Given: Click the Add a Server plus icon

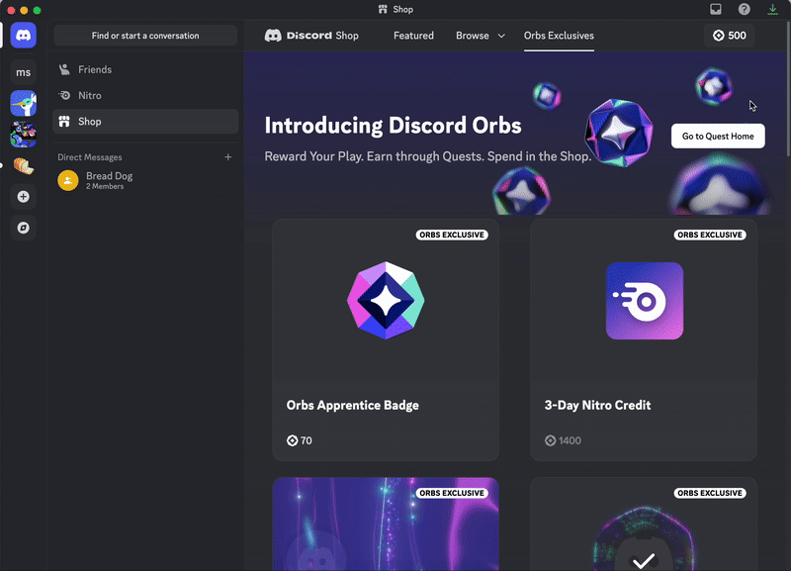Looking at the screenshot, I should (22, 197).
